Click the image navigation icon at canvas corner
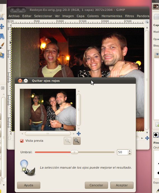 147,138
